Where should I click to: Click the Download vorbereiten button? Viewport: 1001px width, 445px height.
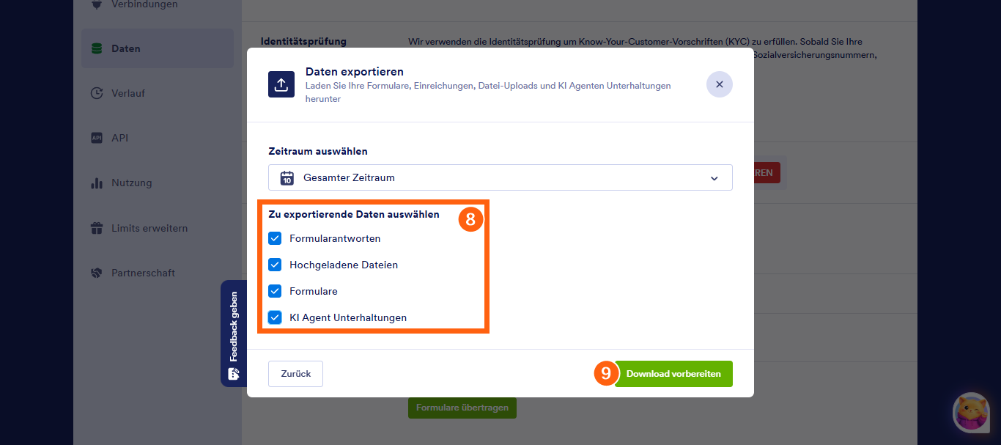coord(673,374)
